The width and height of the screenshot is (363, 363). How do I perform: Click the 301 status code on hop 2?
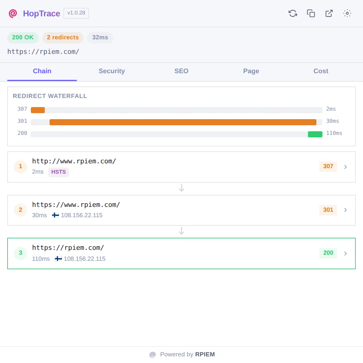point(328,210)
